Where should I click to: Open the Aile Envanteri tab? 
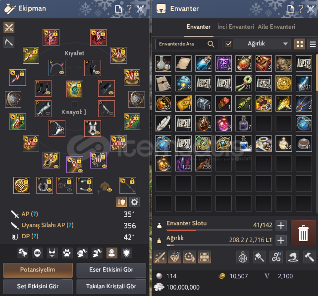[x=276, y=27]
